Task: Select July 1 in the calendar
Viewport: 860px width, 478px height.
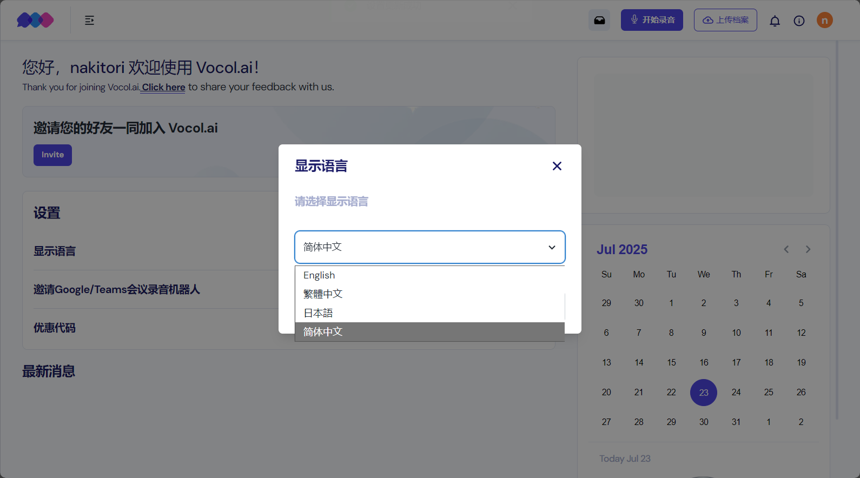Action: tap(671, 303)
